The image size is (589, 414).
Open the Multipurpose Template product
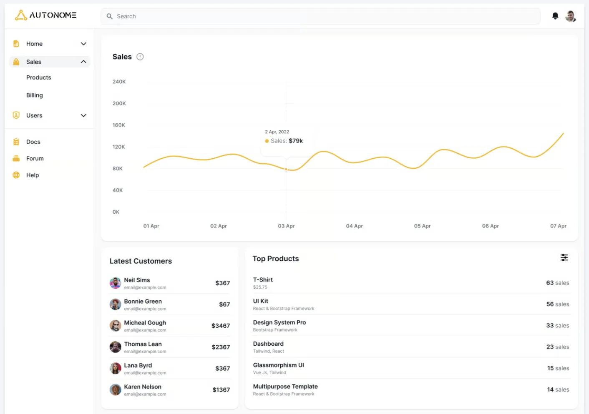click(x=285, y=387)
